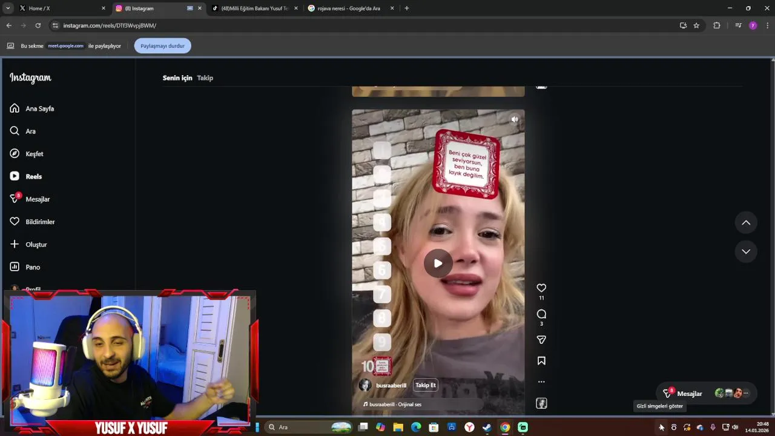This screenshot has height=436, width=775.
Task: Open Keşfet explore compass icon
Action: coord(15,153)
